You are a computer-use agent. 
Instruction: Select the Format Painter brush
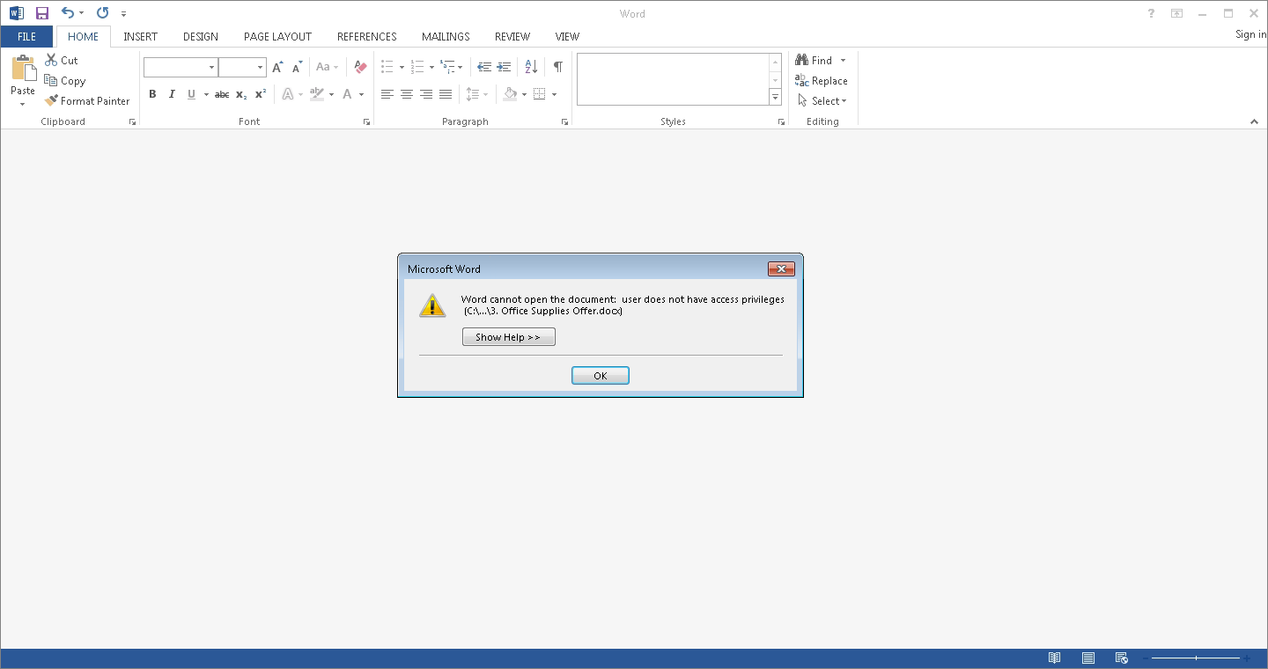pos(51,100)
